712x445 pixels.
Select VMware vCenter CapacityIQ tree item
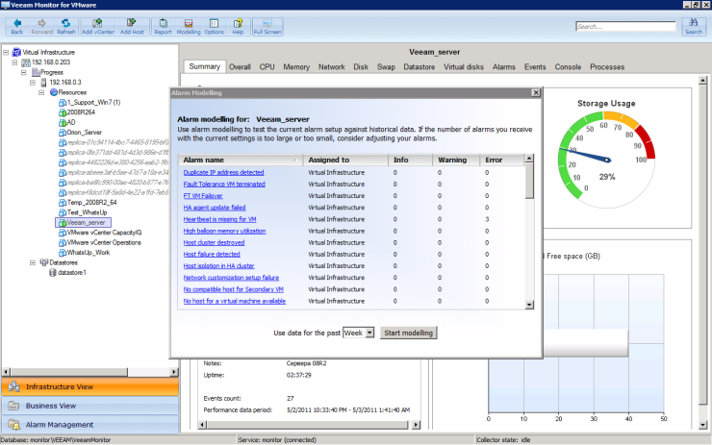coord(104,233)
